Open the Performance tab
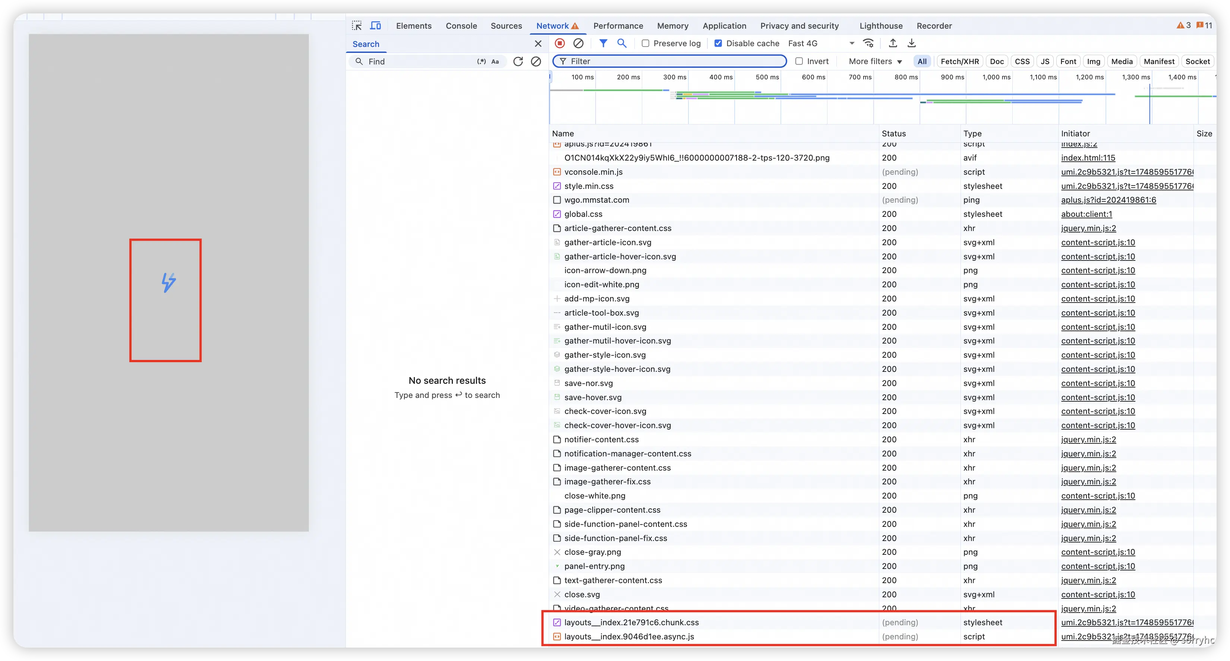The image size is (1230, 661). pos(618,26)
